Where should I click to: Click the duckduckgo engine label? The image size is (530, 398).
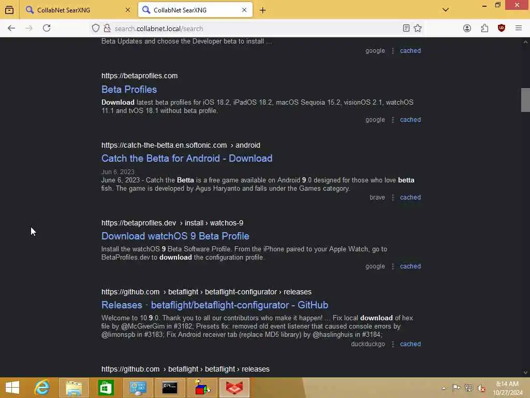(368, 344)
